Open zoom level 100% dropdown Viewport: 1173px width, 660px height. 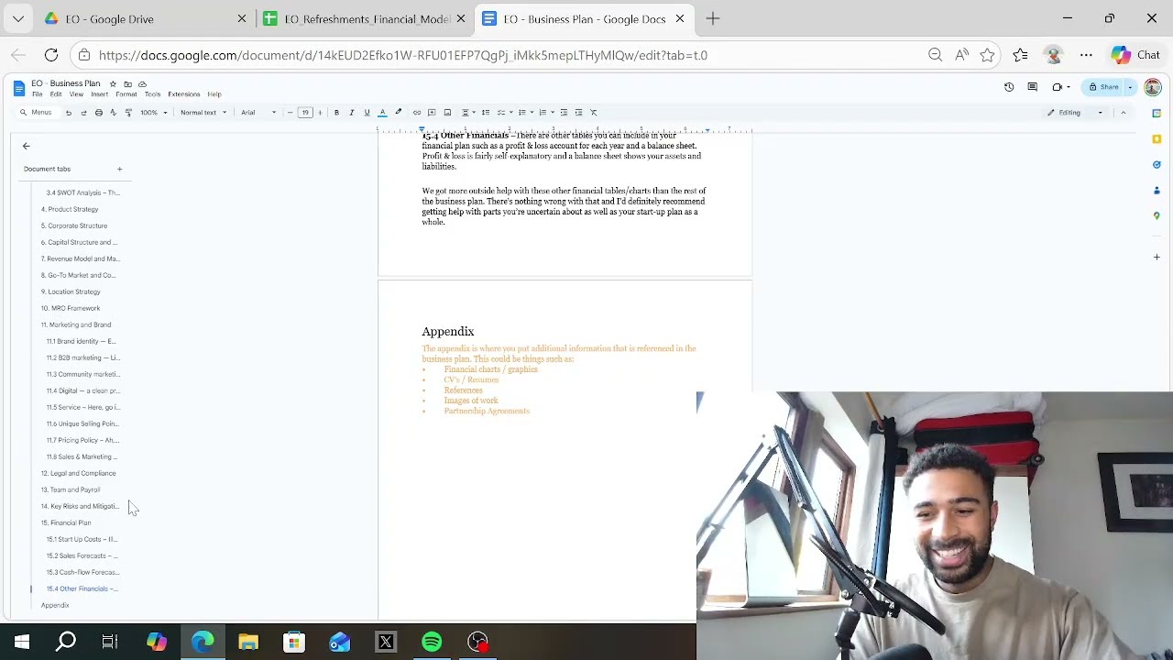152,113
